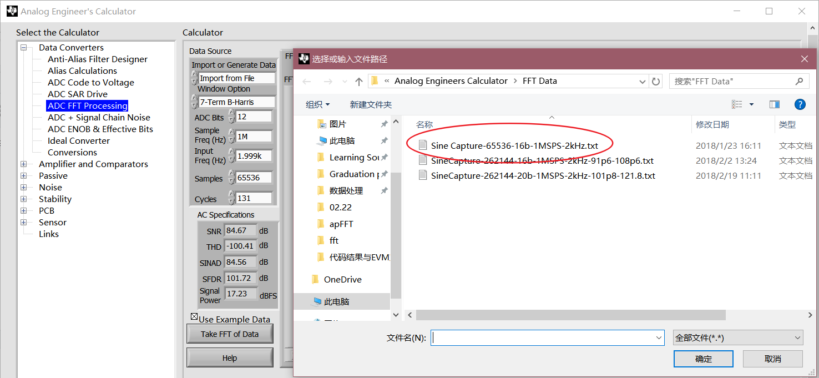Expand the PCB tree node
Viewport: 819px width, 378px height.
pyautogui.click(x=24, y=211)
